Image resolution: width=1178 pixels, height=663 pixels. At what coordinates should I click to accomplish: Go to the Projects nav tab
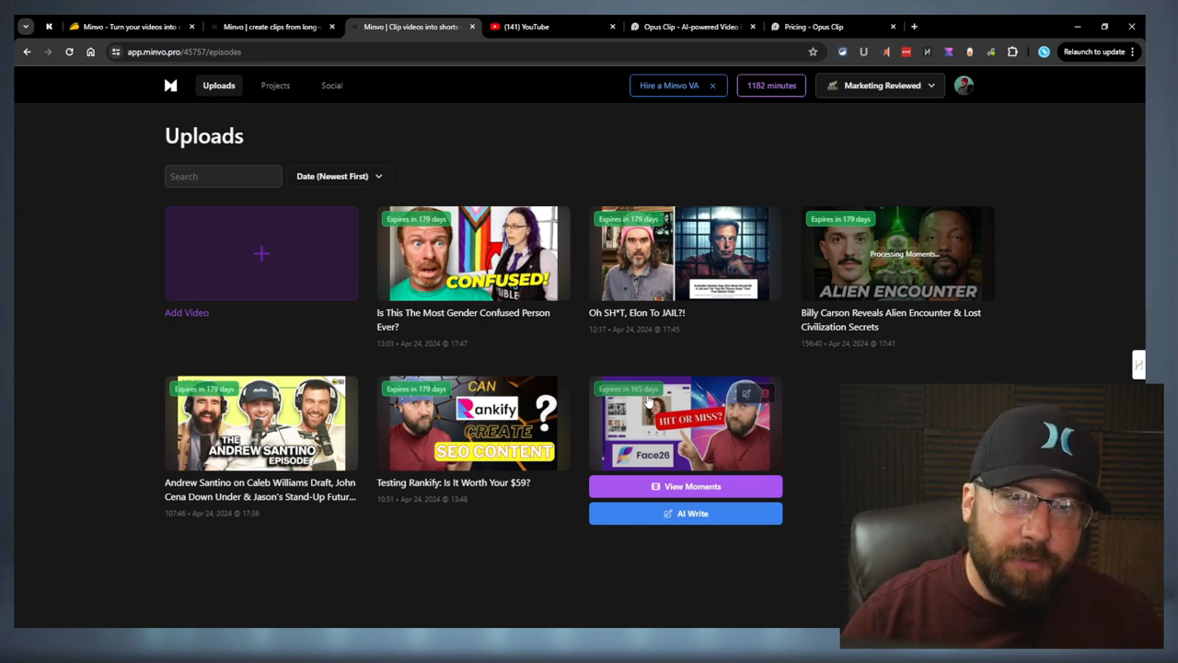(x=275, y=86)
